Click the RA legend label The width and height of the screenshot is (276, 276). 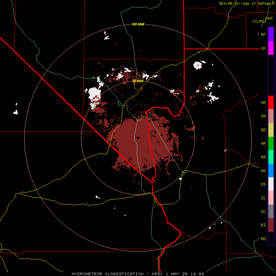(263, 157)
